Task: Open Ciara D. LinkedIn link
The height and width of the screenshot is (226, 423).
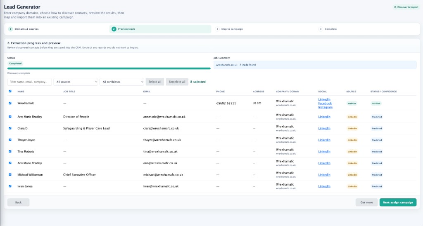Action: pyautogui.click(x=324, y=128)
